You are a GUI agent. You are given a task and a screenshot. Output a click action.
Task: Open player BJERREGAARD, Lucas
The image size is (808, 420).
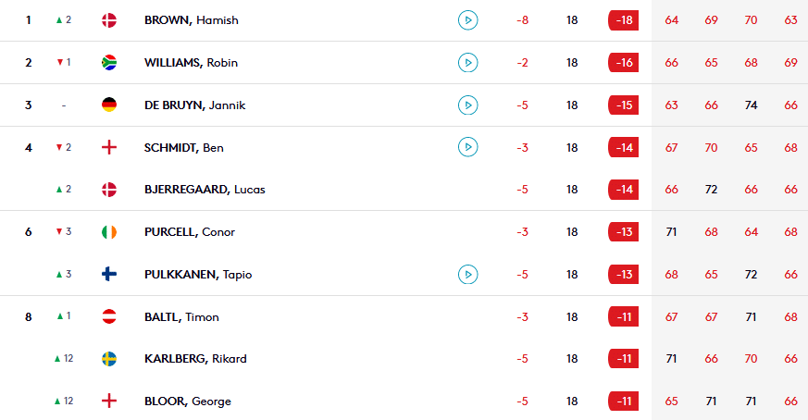click(x=205, y=190)
